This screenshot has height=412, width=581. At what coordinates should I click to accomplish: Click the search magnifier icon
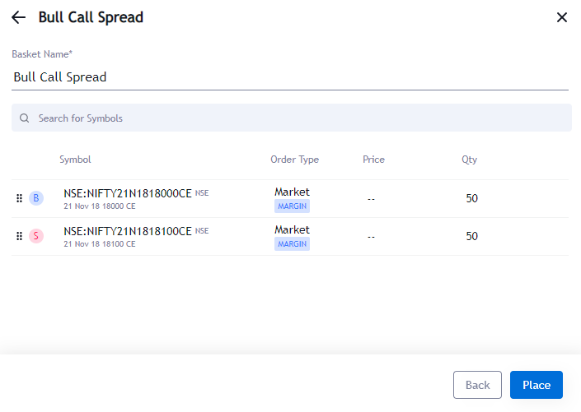pos(25,118)
